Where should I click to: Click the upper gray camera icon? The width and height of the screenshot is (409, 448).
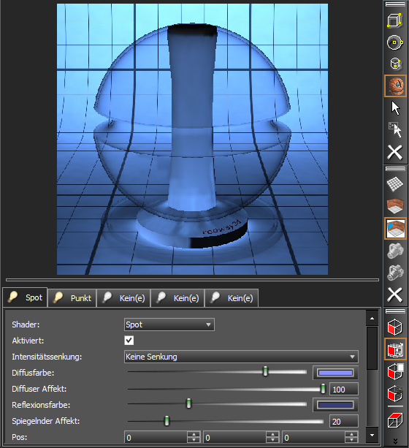coord(395,251)
